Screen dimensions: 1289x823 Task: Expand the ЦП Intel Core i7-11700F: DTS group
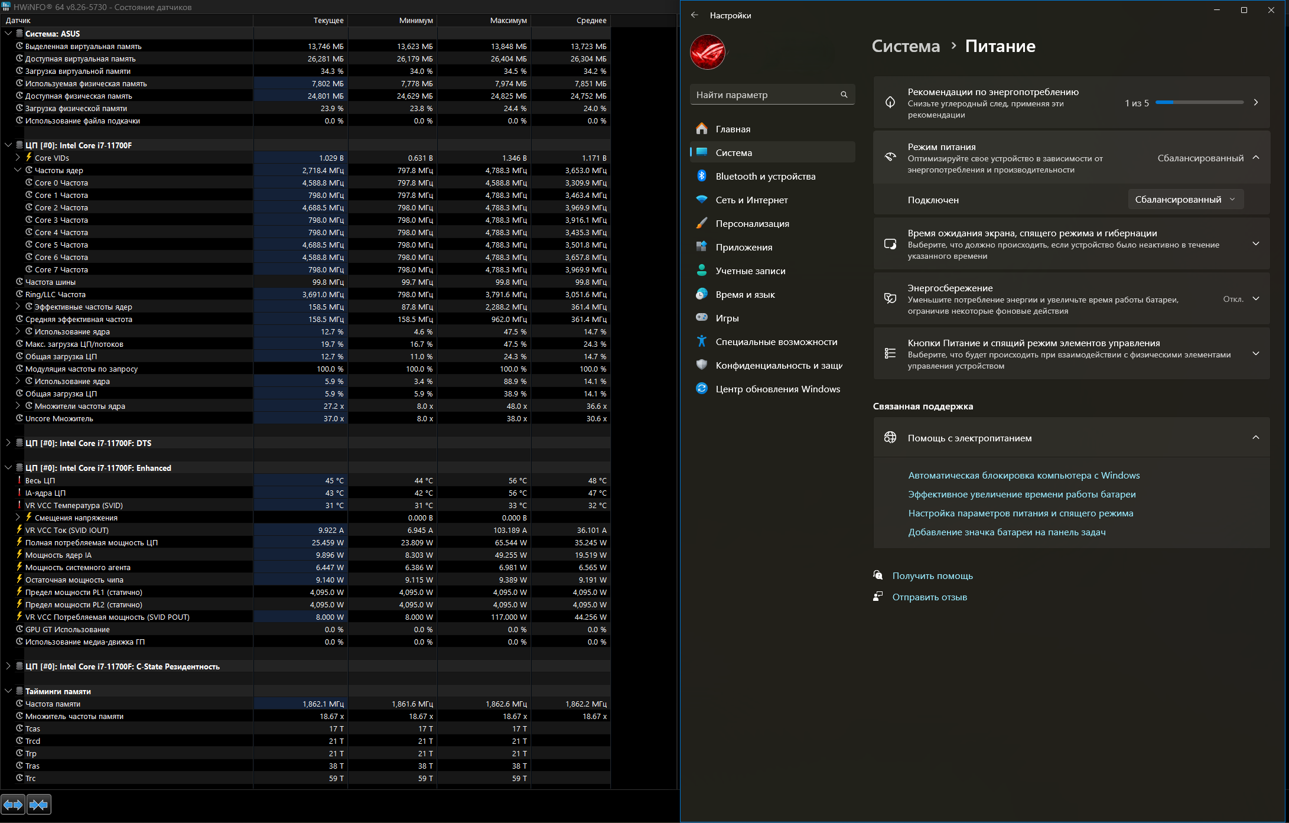[8, 443]
